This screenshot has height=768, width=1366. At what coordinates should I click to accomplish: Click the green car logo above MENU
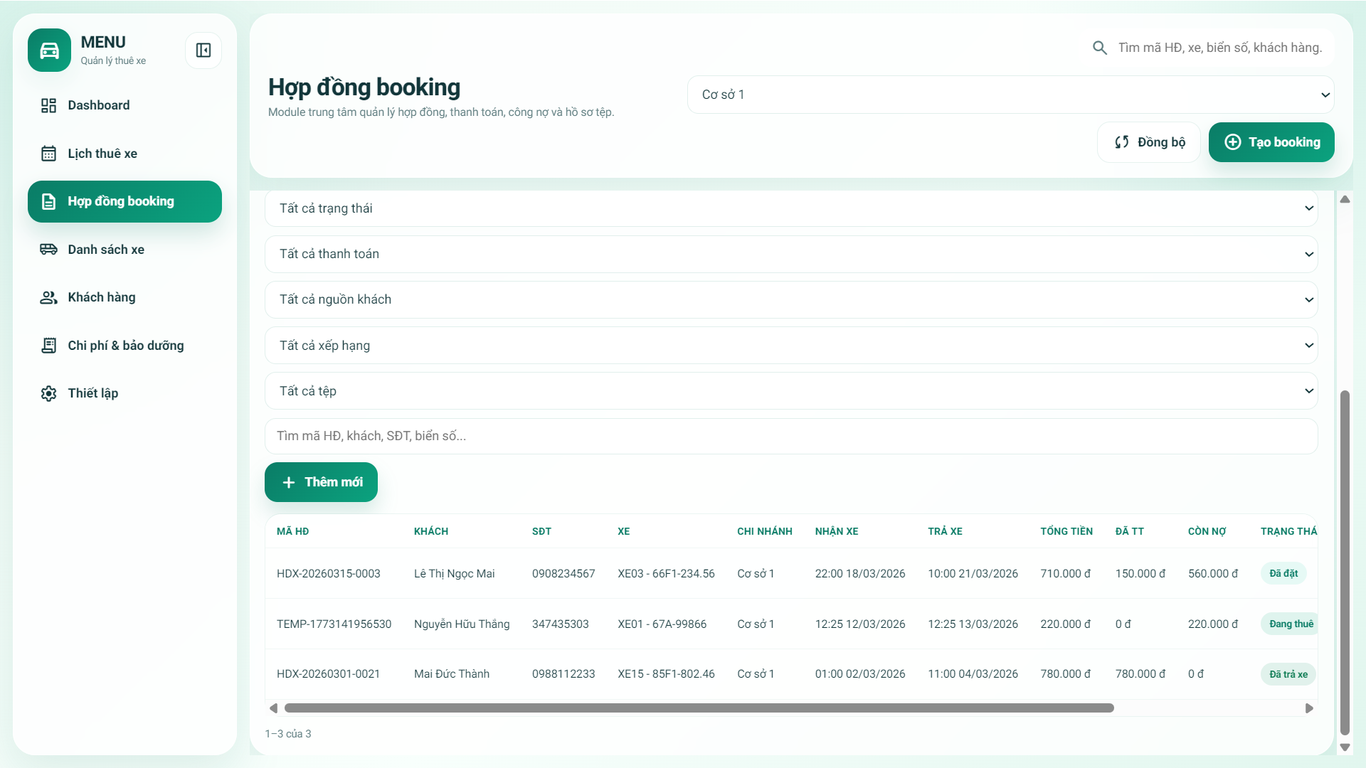[48, 50]
